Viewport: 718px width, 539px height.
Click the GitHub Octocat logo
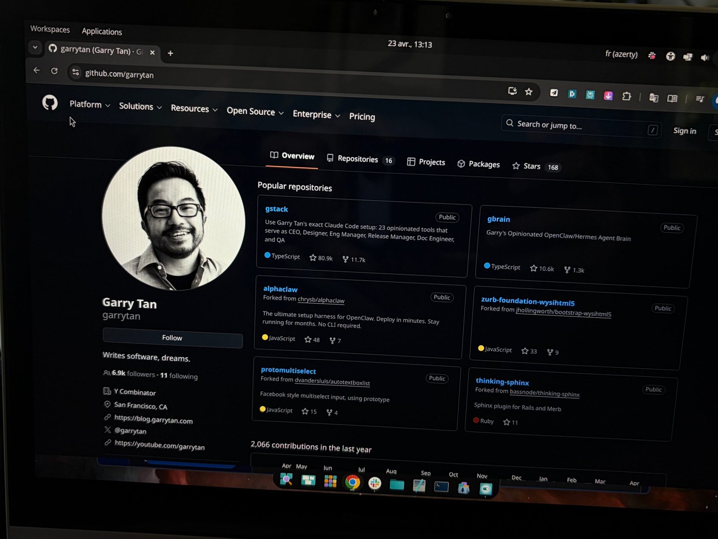(50, 103)
